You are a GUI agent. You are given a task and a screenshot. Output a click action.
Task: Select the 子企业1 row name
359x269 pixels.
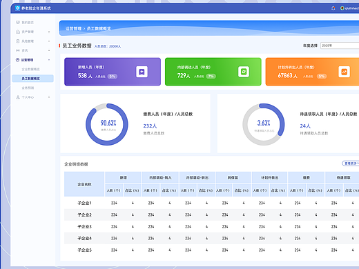84,203
